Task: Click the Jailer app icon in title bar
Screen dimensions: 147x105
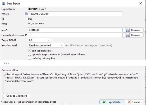Action: 4,3
